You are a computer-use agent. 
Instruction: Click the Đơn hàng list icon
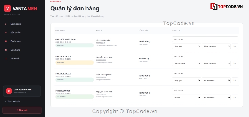click(6, 50)
